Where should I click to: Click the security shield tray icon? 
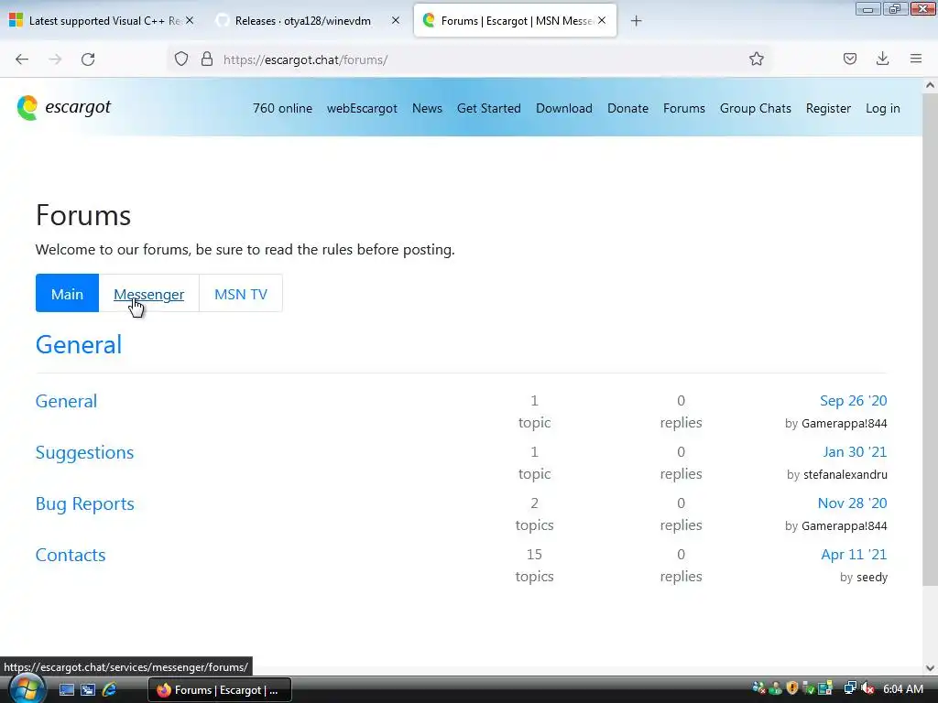792,688
